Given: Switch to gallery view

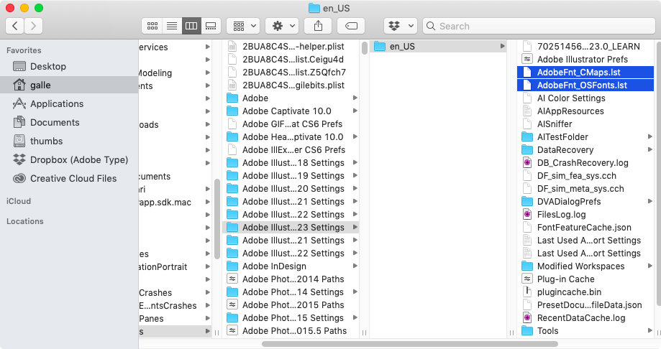Looking at the screenshot, I should [211, 26].
